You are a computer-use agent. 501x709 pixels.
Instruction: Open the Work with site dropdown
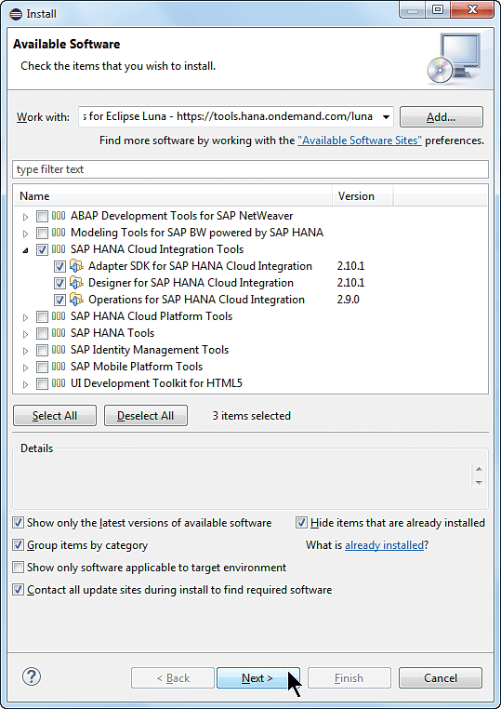[x=386, y=117]
